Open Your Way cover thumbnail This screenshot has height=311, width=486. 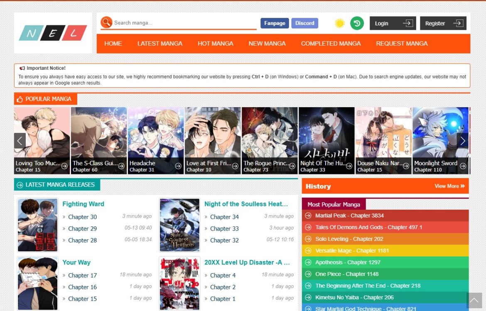pyautogui.click(x=37, y=284)
